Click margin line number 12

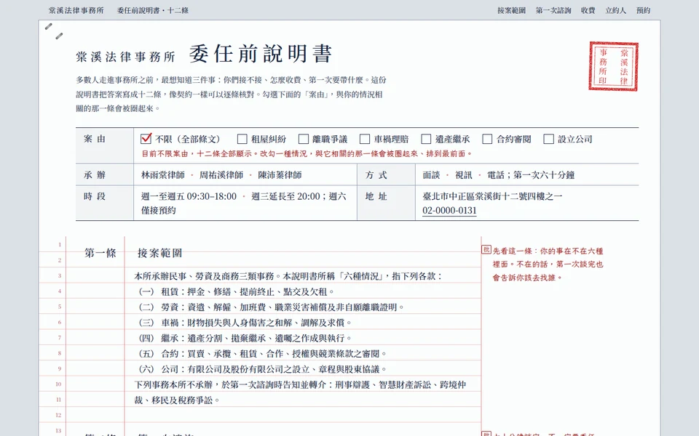58,415
